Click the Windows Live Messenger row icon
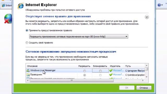Image resolution: width=167 pixels, height=94 pixels. (x=28, y=70)
